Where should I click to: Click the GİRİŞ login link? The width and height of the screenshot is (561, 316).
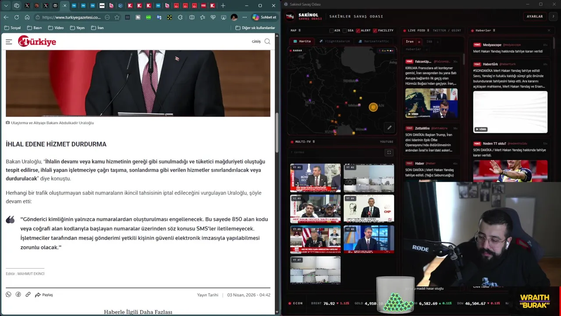(256, 42)
